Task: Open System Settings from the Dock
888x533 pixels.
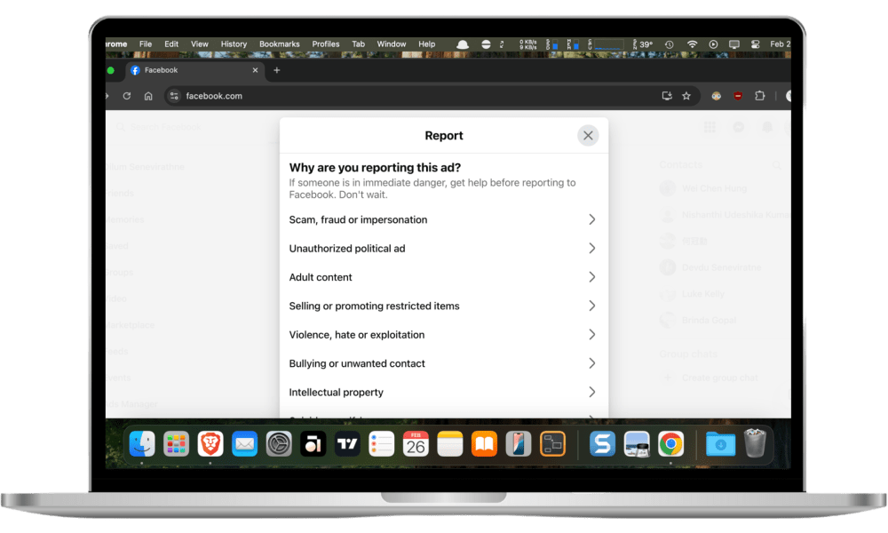Action: (x=279, y=444)
